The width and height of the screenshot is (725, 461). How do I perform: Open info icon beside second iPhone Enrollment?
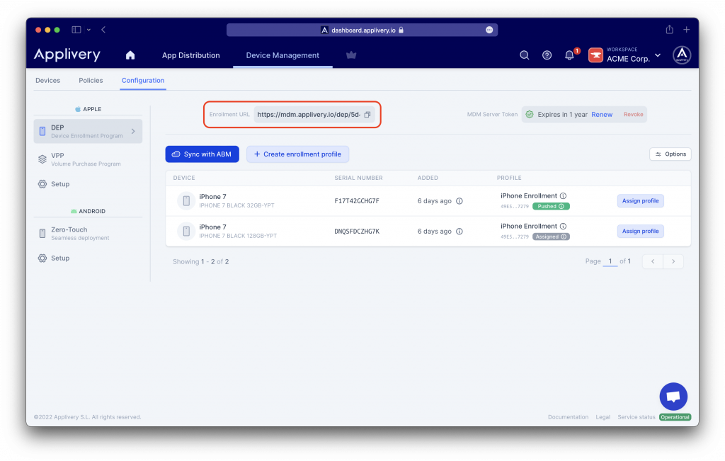point(563,227)
